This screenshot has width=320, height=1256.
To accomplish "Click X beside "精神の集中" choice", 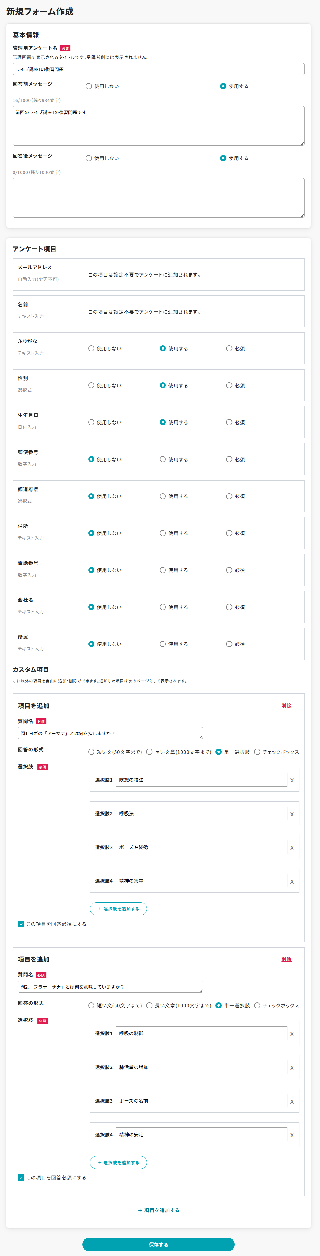I will pos(292,882).
